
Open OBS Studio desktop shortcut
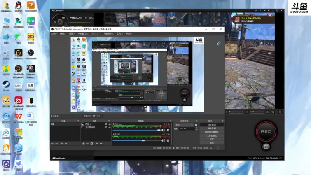tap(31, 54)
